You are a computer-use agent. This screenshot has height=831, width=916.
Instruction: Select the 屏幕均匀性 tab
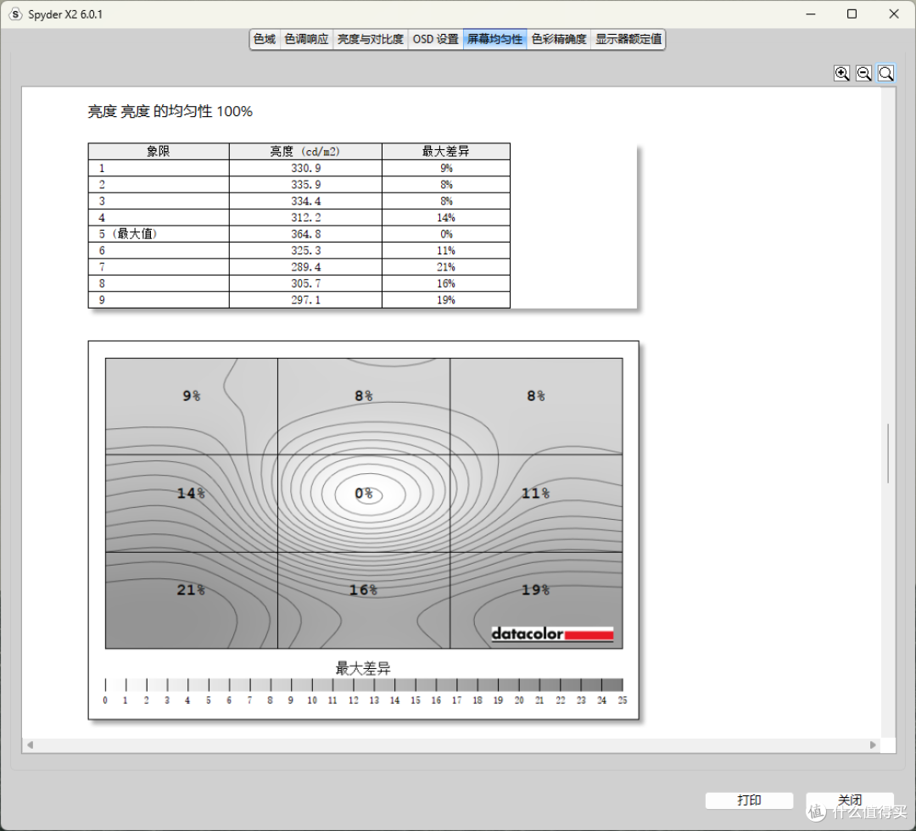pos(494,39)
